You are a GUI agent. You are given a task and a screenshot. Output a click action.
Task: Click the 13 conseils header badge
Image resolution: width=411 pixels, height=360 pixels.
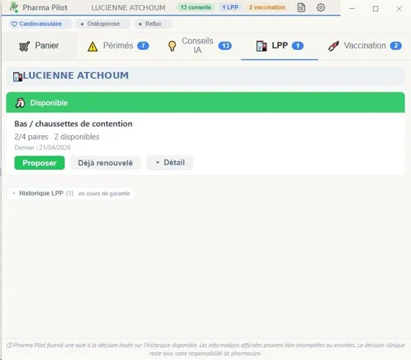(x=195, y=7)
